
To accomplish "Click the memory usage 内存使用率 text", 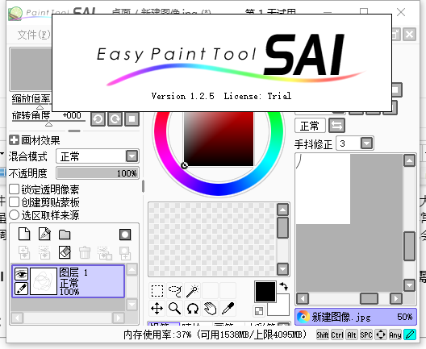I will pyautogui.click(x=215, y=334).
